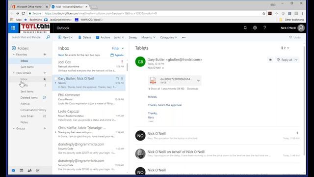Open Deleted Items folder
Screen dimensions: 314x177
(x=29, y=97)
